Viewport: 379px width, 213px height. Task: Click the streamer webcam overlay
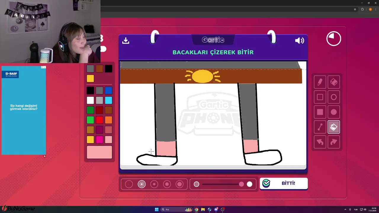tap(50, 31)
